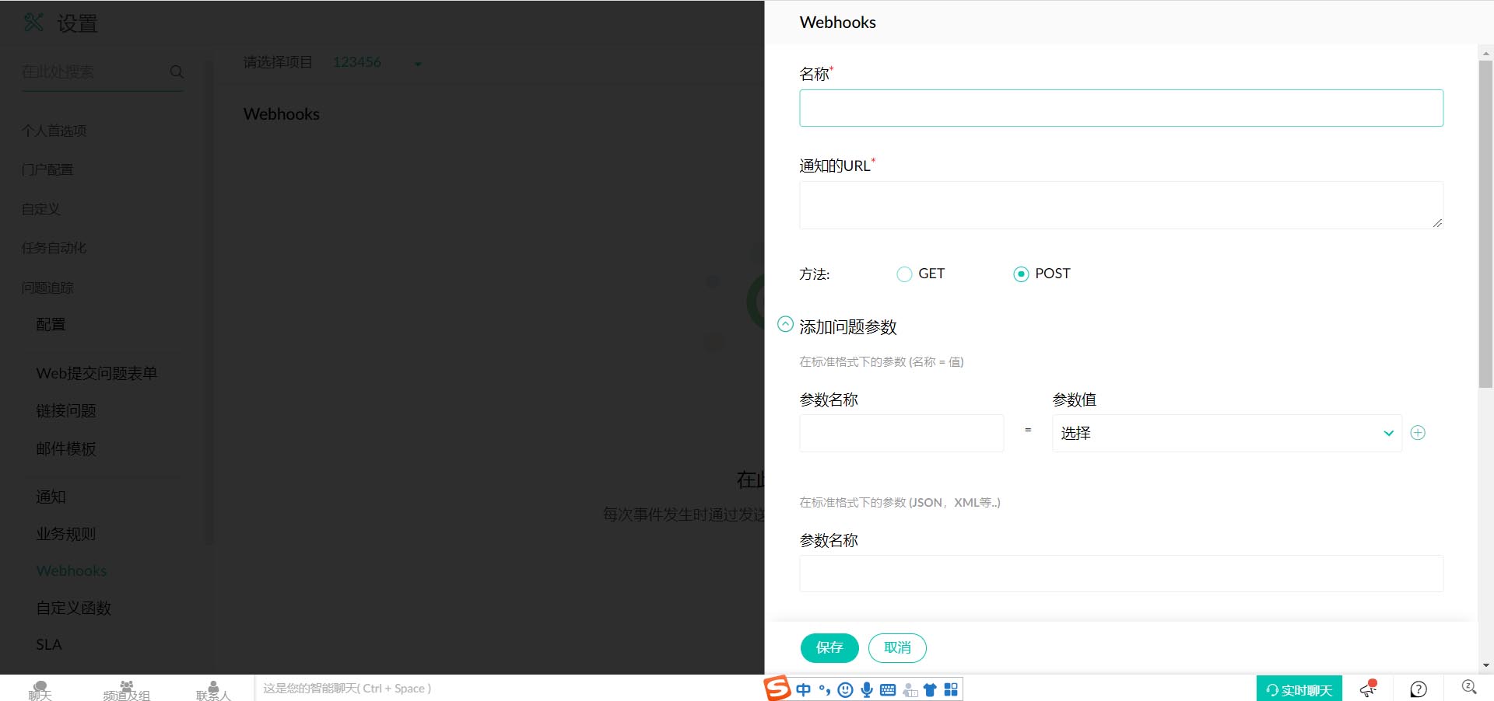Open the announcements megaphone icon
The height and width of the screenshot is (701, 1494).
1368,689
